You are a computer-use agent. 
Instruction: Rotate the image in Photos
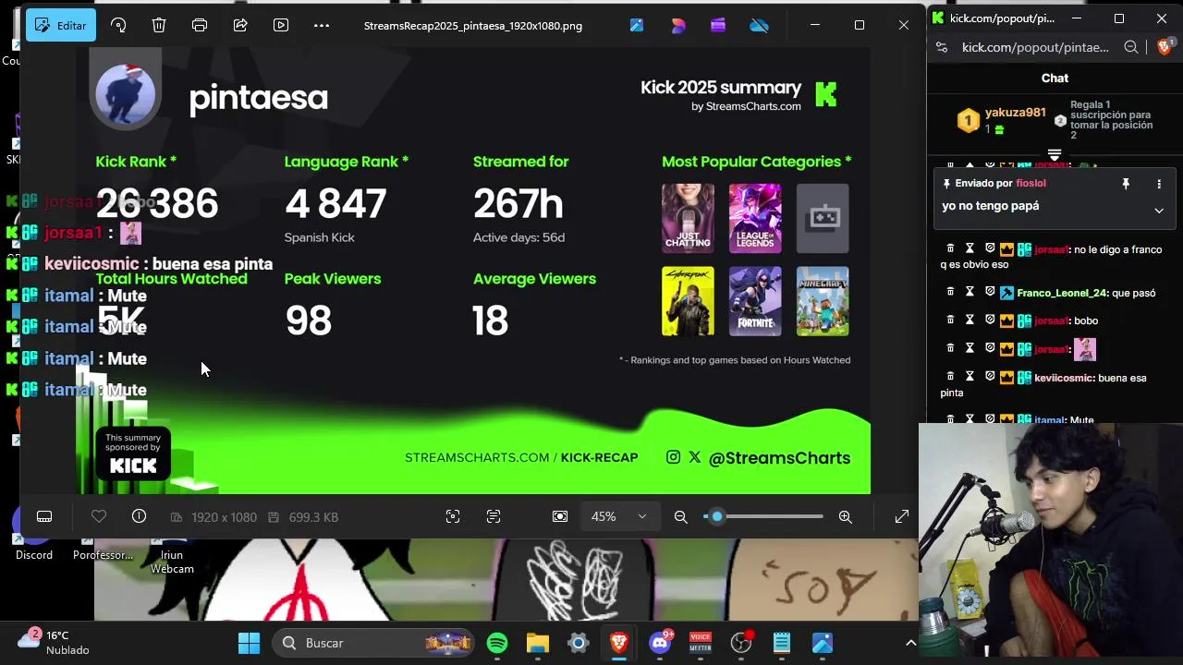[118, 25]
